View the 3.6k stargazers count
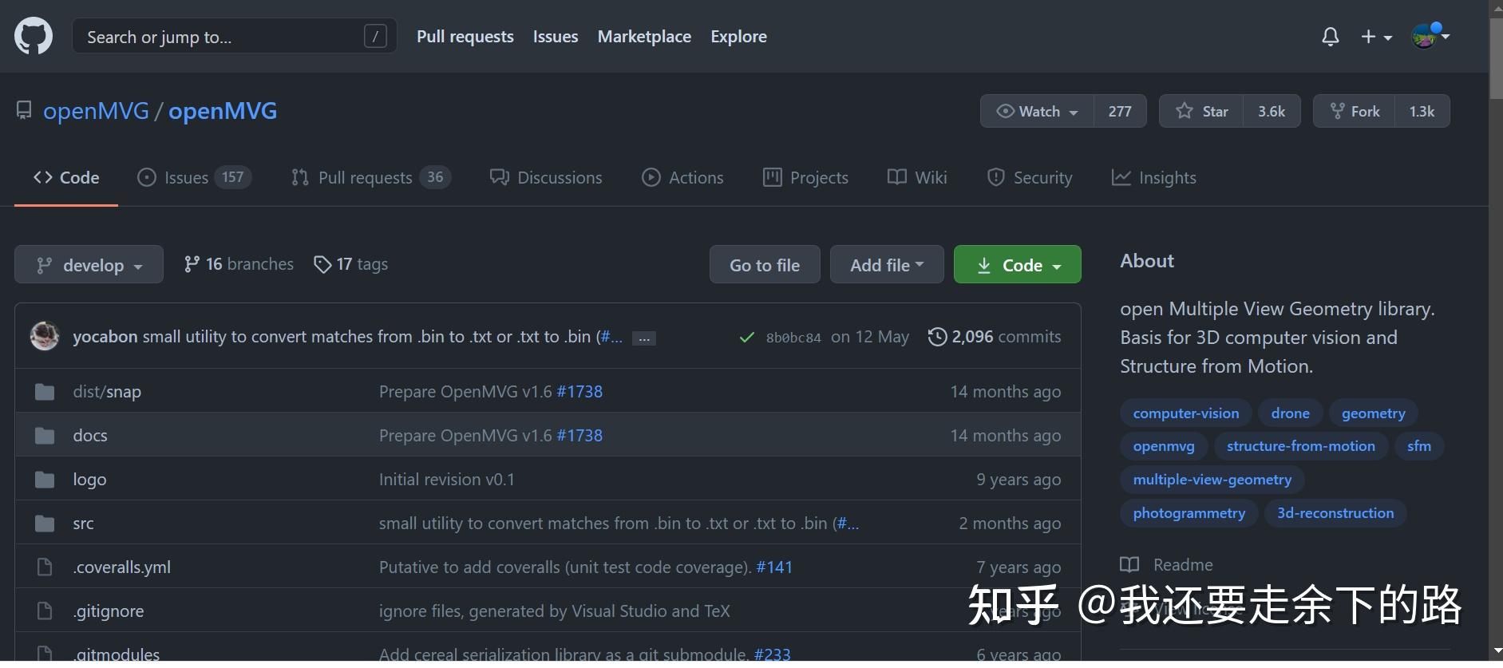 click(1272, 111)
